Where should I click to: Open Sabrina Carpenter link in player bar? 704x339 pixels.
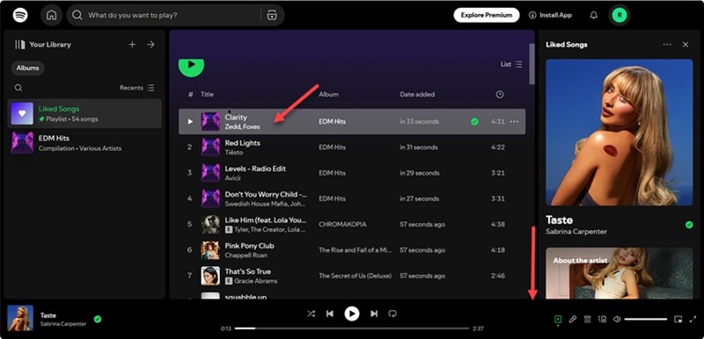62,324
